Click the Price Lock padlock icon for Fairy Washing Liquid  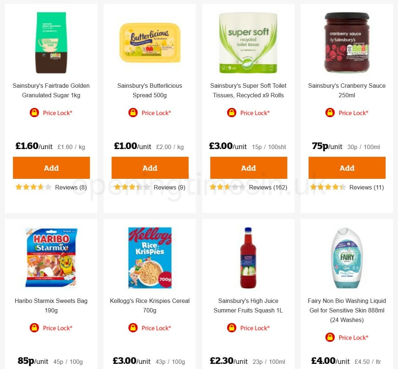pos(330,337)
